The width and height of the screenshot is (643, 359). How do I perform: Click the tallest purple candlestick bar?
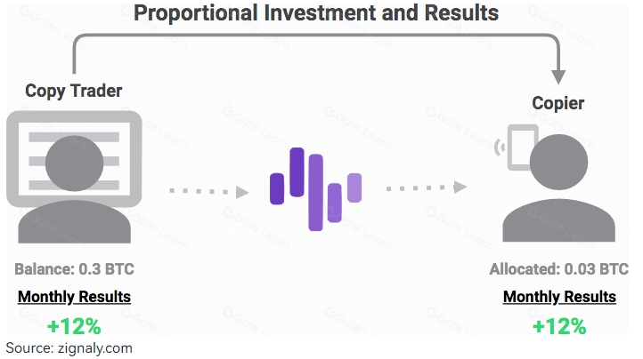[316, 193]
